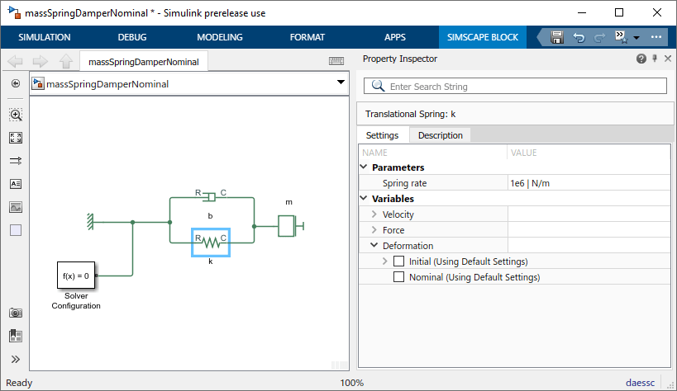Click the Image tool in left palette
The height and width of the screenshot is (391, 677).
[16, 207]
